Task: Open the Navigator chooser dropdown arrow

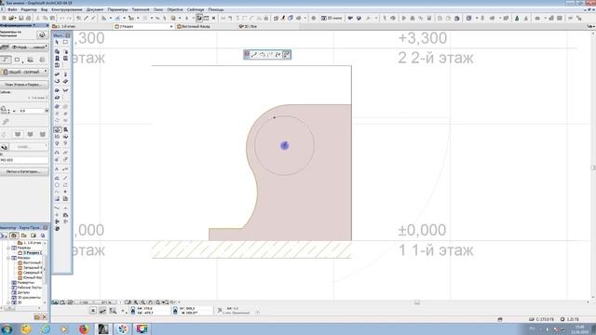Action: pyautogui.click(x=4, y=235)
